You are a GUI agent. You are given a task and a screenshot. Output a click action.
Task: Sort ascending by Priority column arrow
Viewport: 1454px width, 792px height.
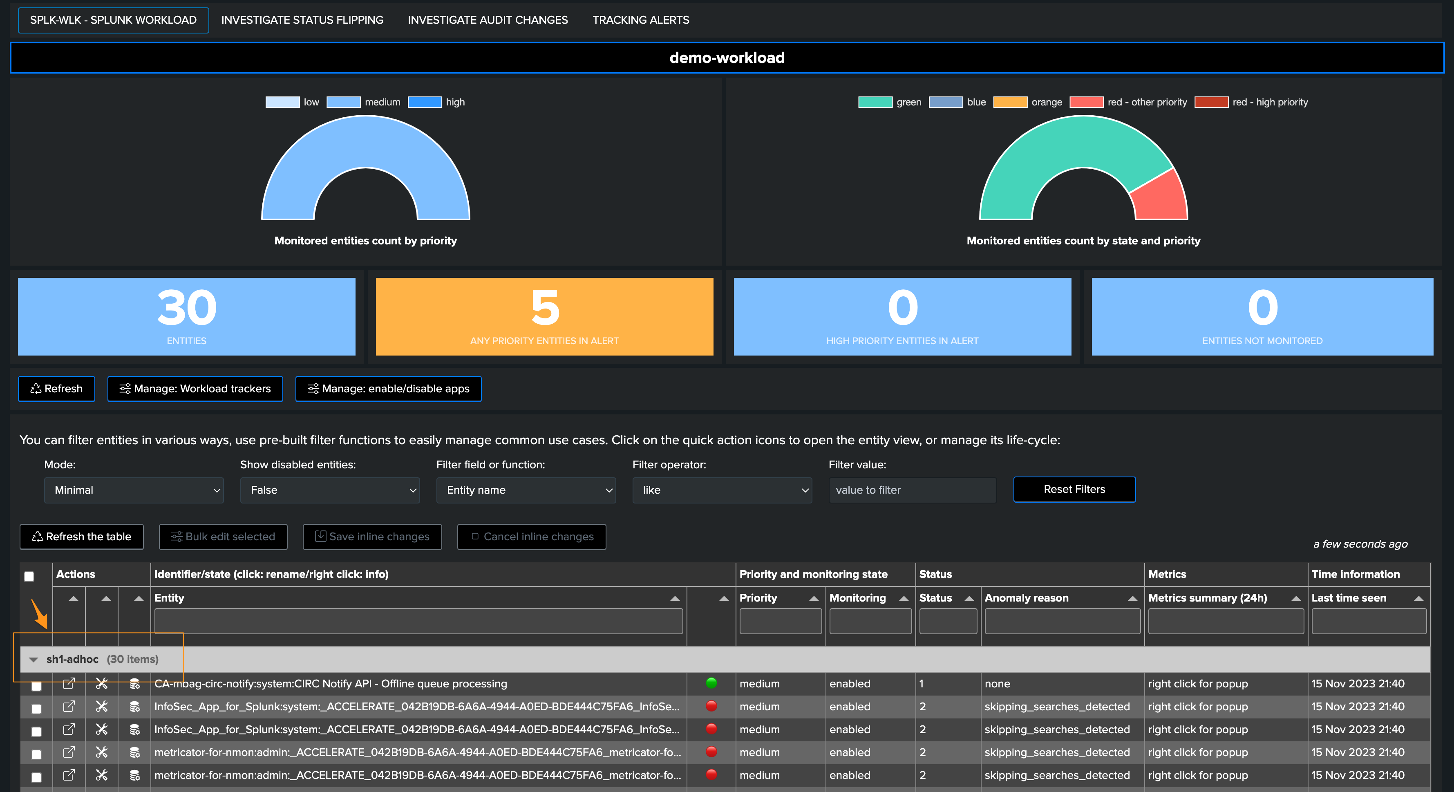tap(813, 598)
